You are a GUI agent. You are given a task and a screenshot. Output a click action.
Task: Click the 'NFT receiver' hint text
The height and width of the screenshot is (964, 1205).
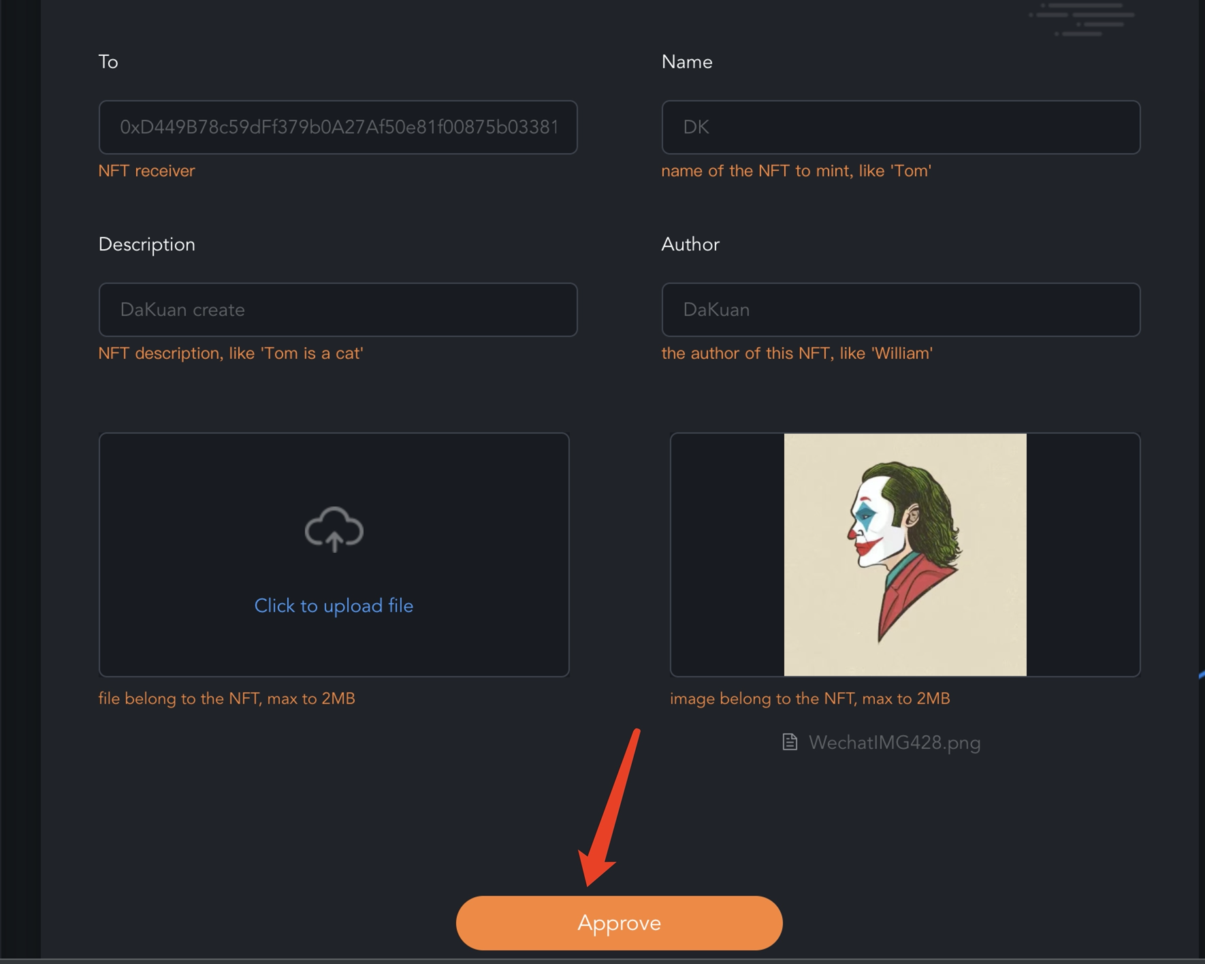[x=147, y=171]
